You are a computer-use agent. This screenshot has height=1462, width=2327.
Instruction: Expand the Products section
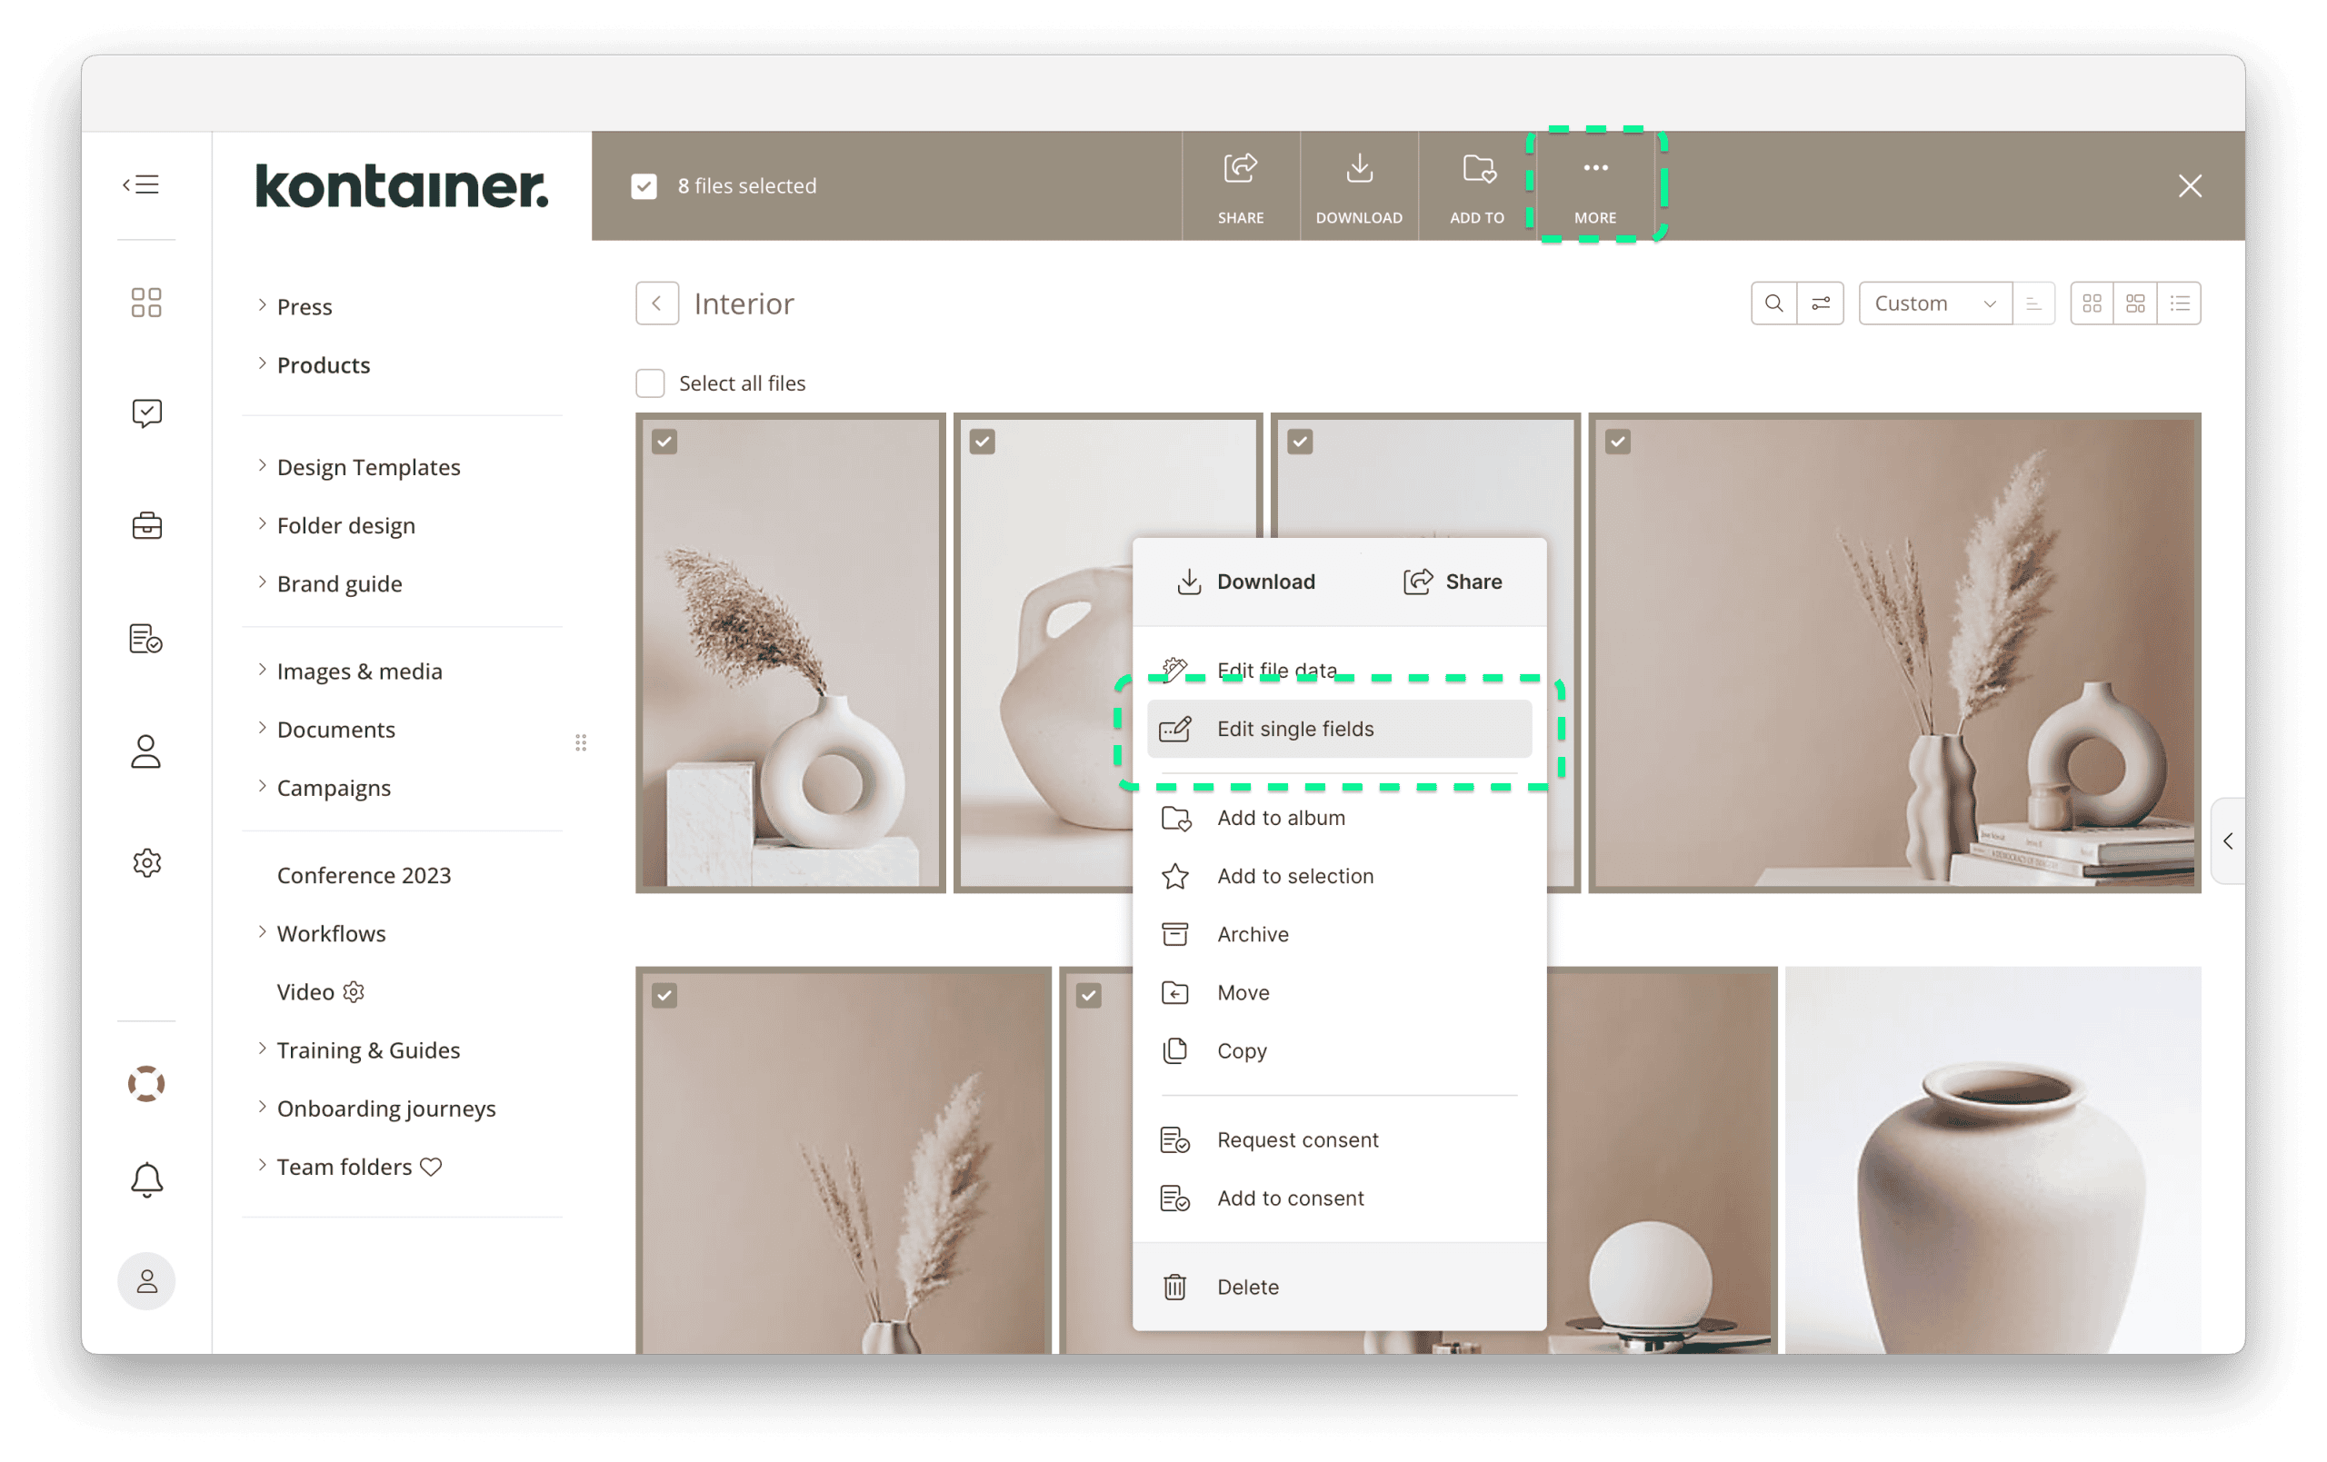(324, 364)
